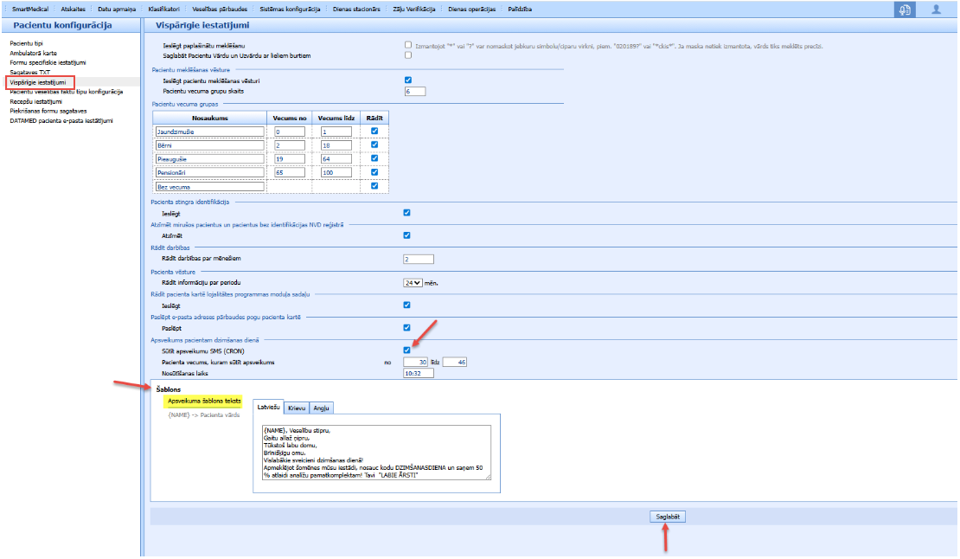Click the Saglabāt button
The image size is (960, 559).
(x=668, y=517)
